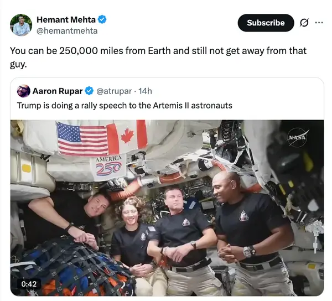Screen dimensions: 332x301
Task: Click the main tweet text about 250,000 miles
Action: click(158, 57)
